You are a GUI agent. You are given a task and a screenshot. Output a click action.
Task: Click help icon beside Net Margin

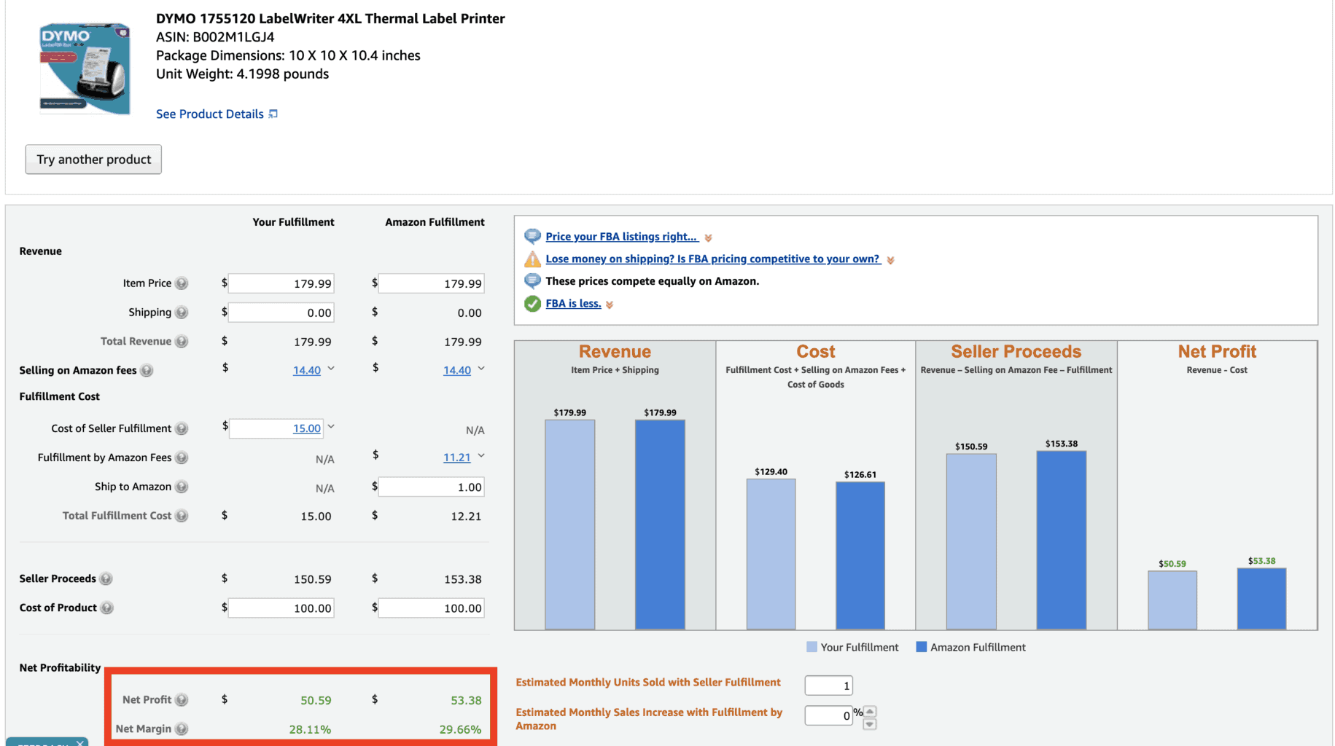coord(182,729)
